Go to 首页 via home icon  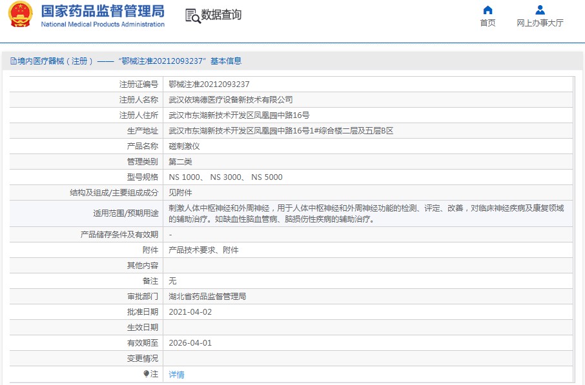[x=487, y=10]
